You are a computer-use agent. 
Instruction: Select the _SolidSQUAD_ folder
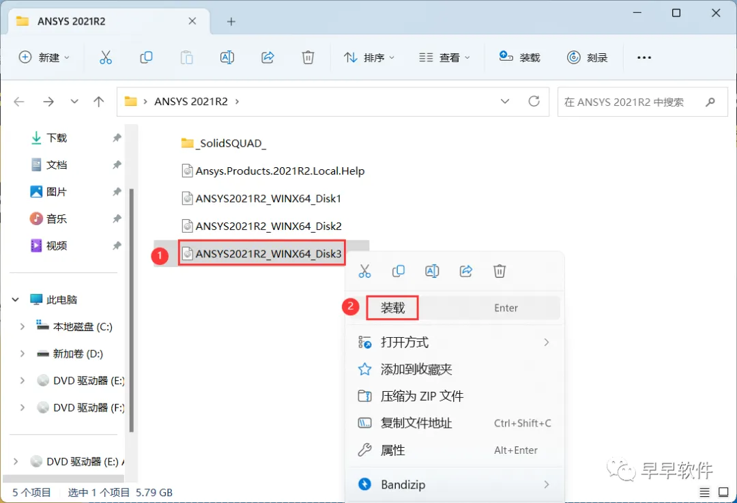224,143
